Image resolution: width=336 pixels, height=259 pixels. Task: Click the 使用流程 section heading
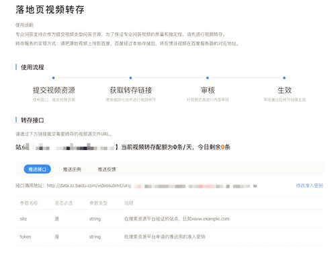(x=32, y=67)
